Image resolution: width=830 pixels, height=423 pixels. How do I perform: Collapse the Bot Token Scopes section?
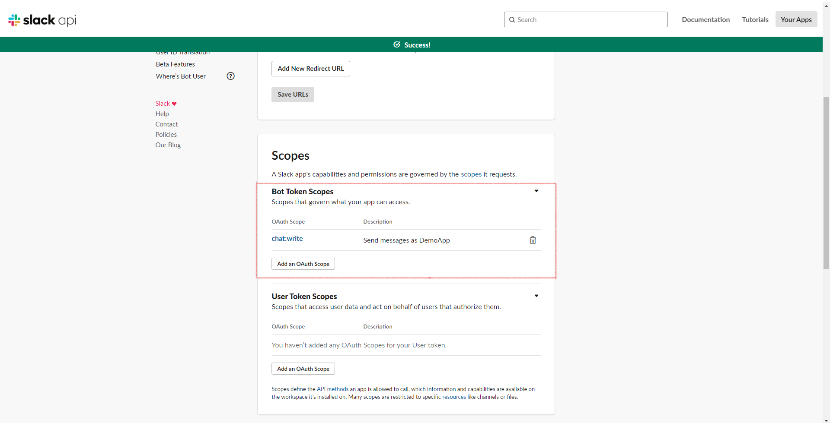pyautogui.click(x=536, y=191)
